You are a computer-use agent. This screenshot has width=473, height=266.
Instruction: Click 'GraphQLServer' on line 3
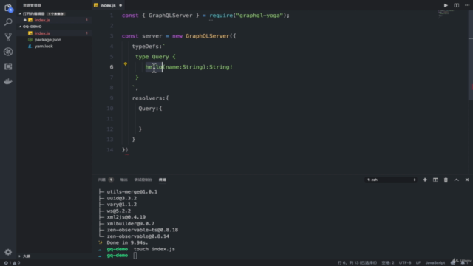click(x=208, y=36)
